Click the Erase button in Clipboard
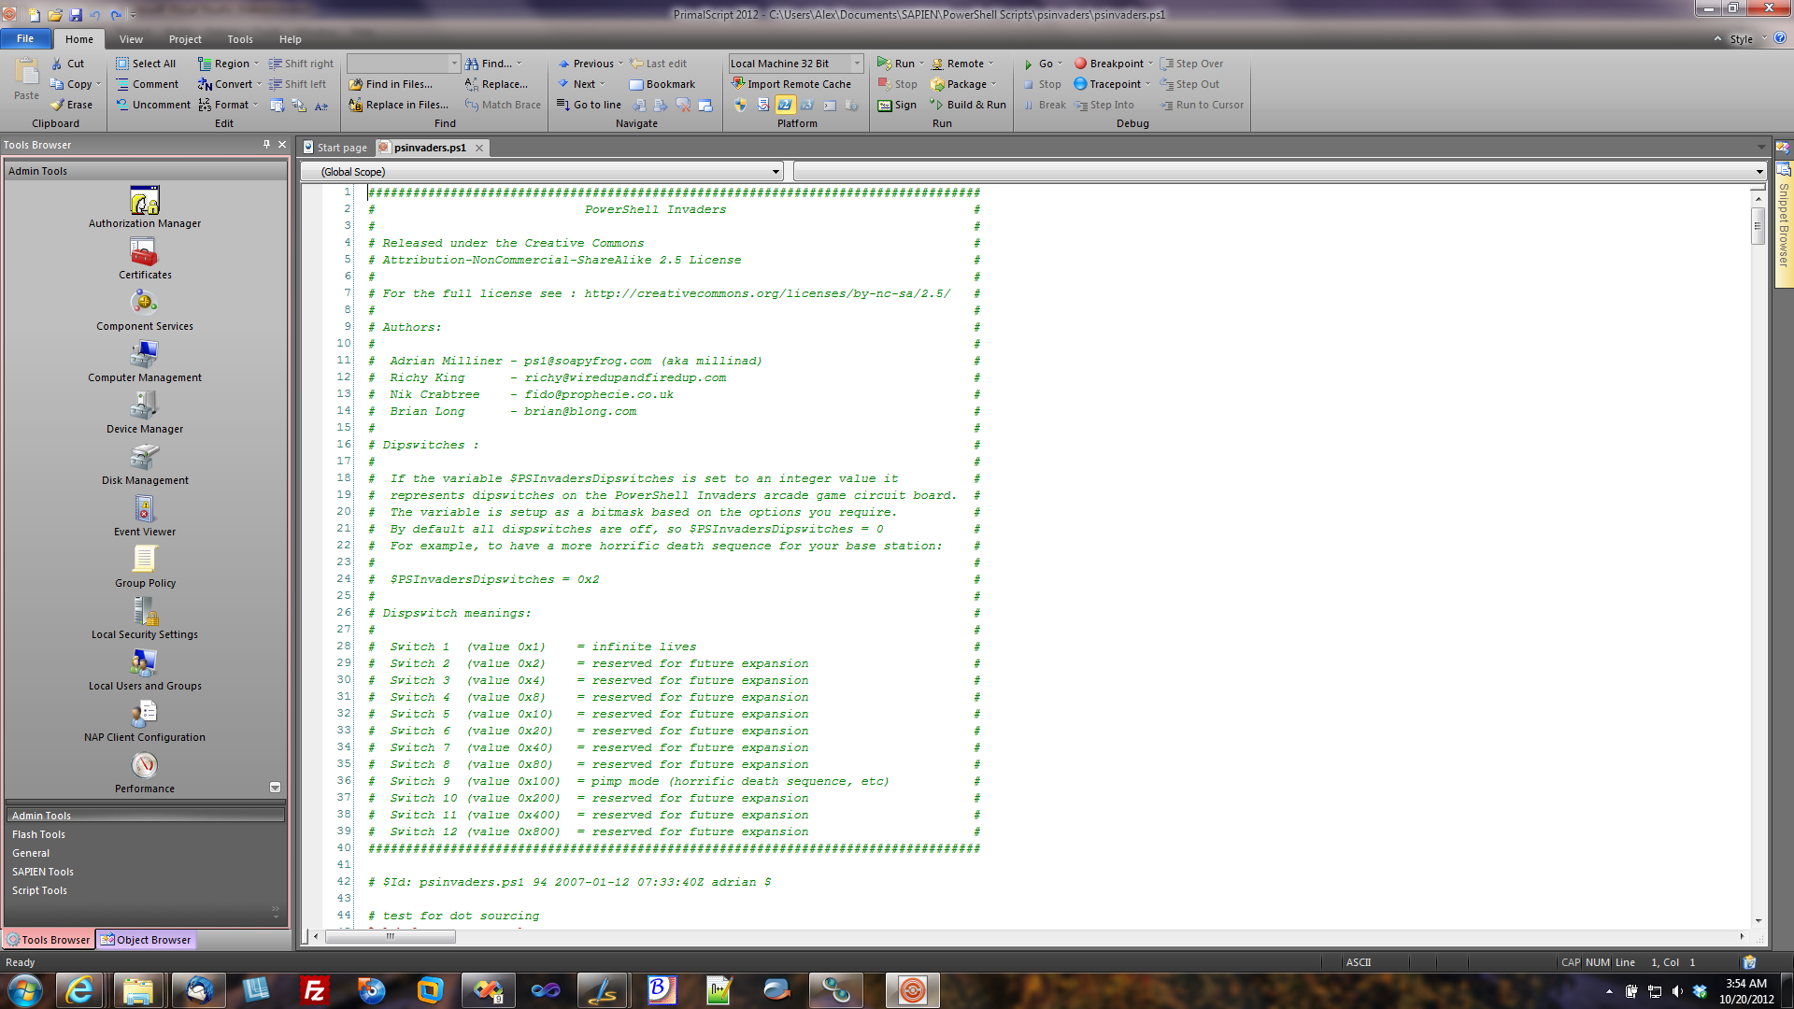 (x=72, y=105)
